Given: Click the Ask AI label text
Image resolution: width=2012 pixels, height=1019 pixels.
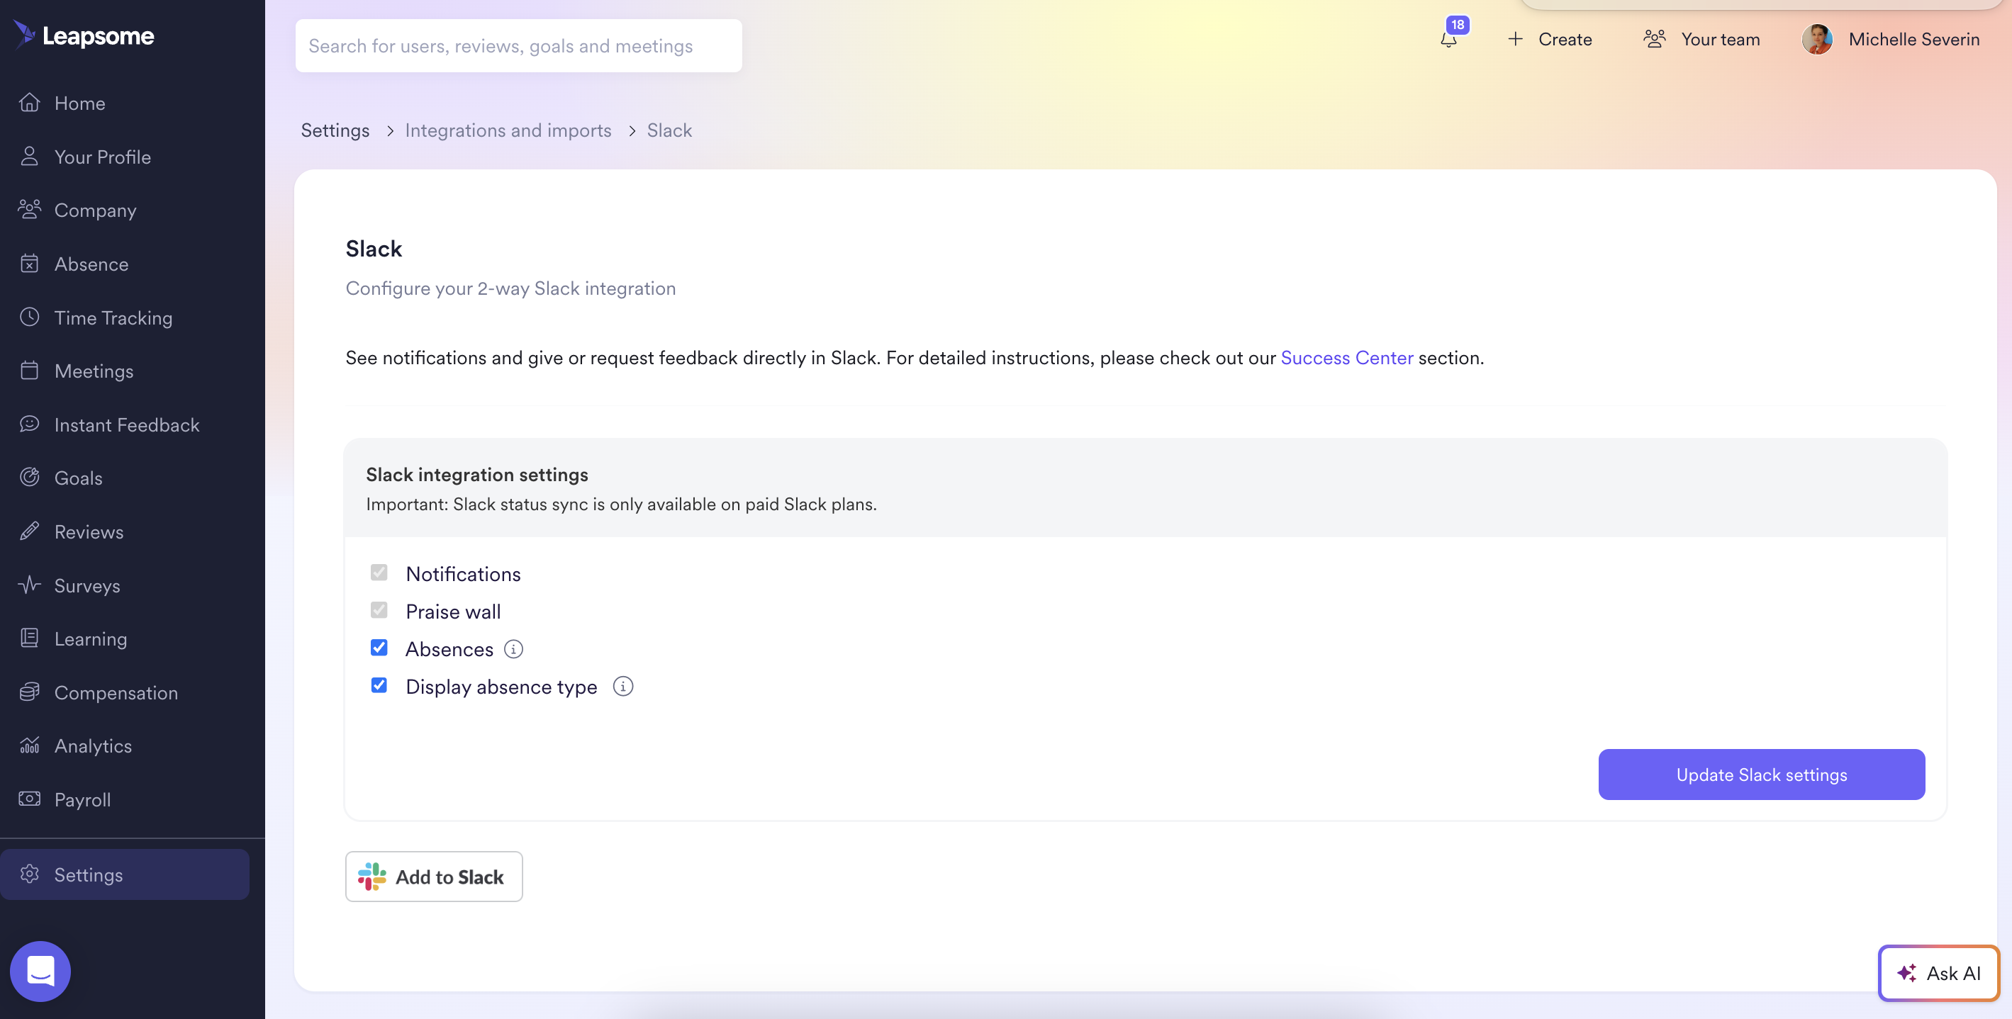Looking at the screenshot, I should point(1953,973).
